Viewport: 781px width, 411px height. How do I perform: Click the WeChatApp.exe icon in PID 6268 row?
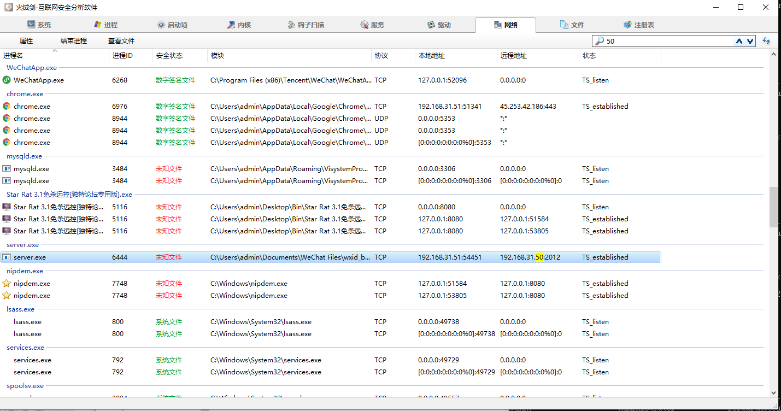tap(7, 80)
